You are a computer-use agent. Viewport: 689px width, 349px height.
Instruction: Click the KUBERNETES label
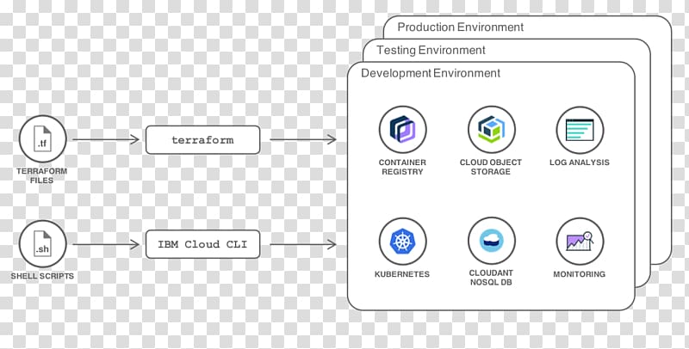[x=402, y=274]
